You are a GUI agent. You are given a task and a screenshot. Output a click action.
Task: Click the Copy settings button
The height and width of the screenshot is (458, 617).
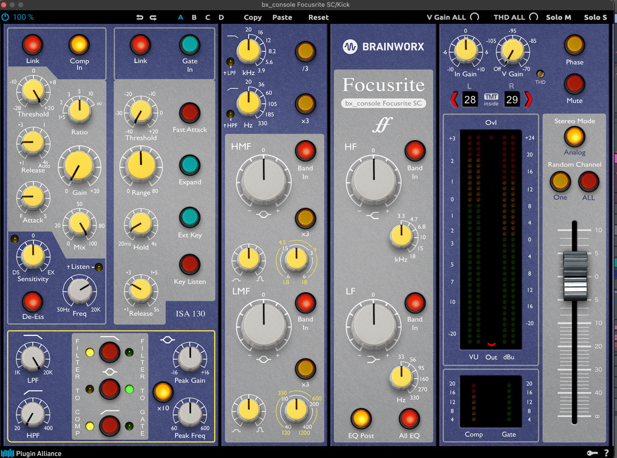(253, 18)
